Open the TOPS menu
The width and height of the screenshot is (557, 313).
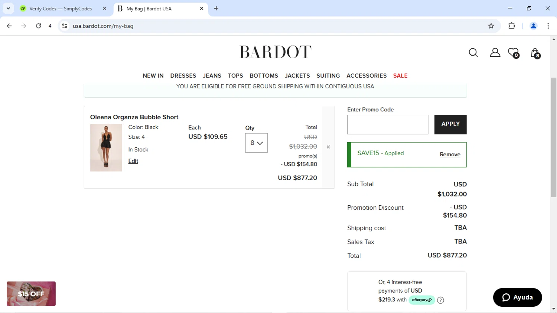(235, 76)
